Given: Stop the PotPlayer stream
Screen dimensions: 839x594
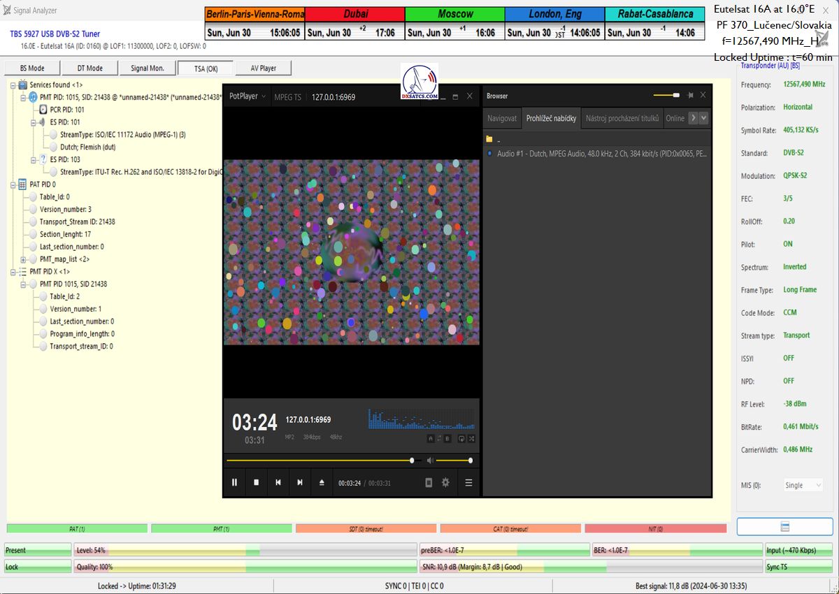Looking at the screenshot, I should pos(257,482).
